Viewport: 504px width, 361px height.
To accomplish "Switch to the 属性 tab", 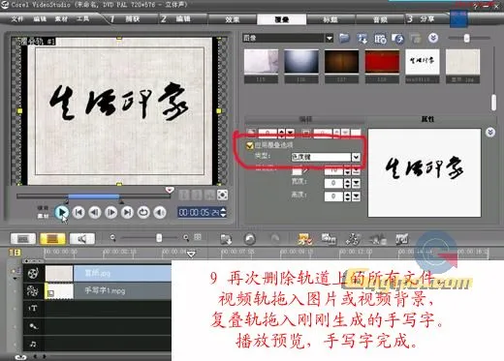I will click(427, 119).
